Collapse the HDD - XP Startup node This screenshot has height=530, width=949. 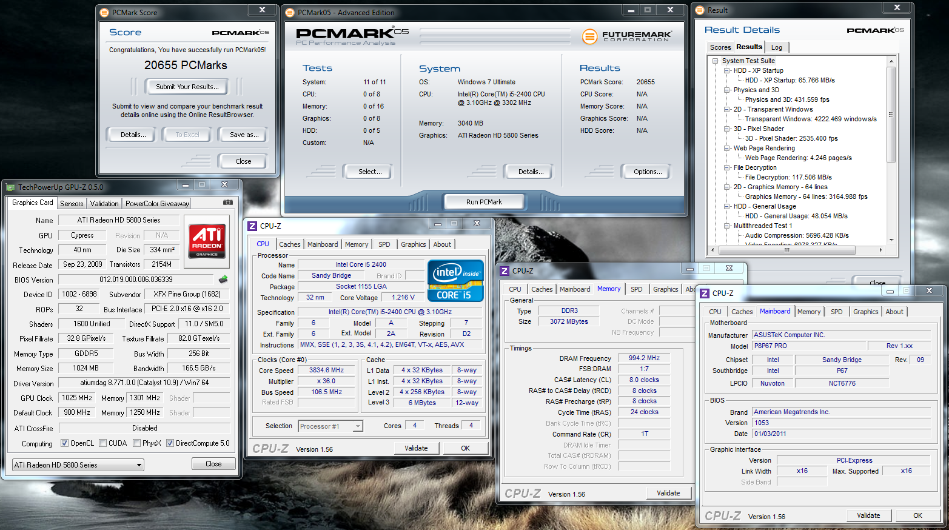pos(727,70)
